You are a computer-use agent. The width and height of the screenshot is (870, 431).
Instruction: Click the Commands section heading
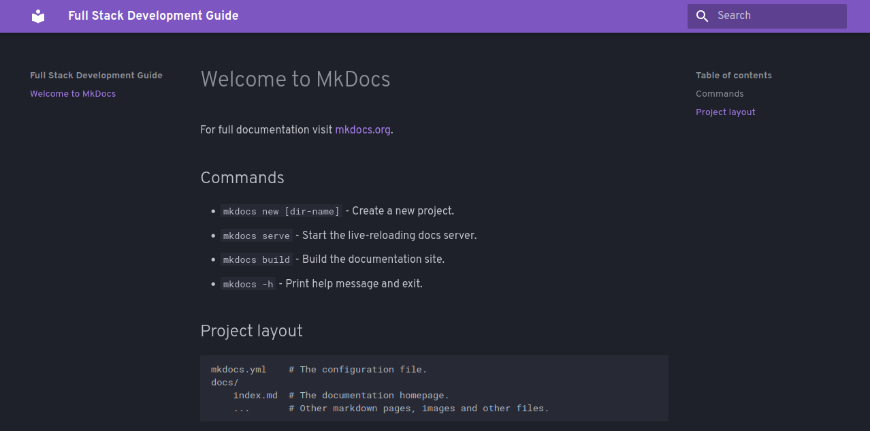pos(242,178)
